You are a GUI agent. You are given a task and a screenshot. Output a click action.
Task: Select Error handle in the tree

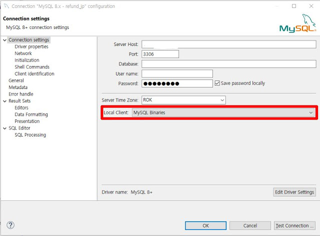[x=21, y=94]
